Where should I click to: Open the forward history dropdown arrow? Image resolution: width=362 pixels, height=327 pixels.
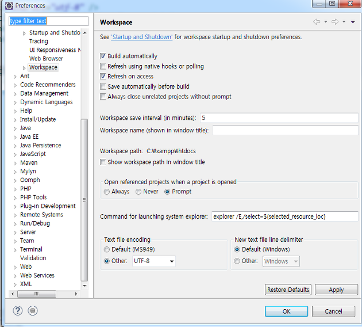tap(344, 22)
